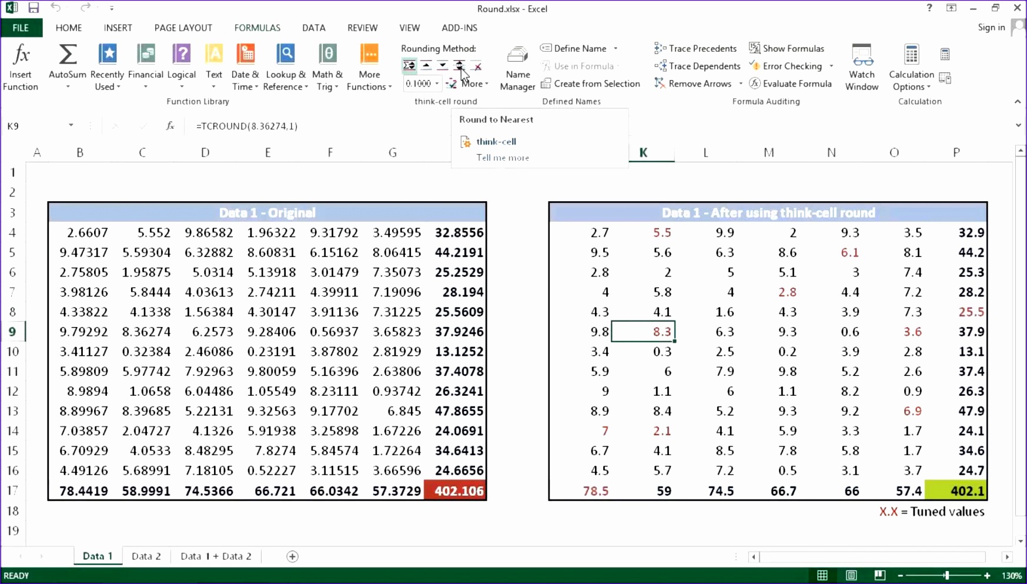Click Tell me more in think-cell popup
Screen dimensions: 1027x584
click(503, 158)
